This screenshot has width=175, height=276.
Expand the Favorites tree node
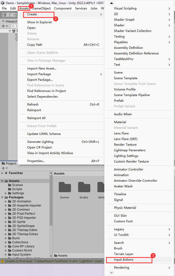pos(2,173)
